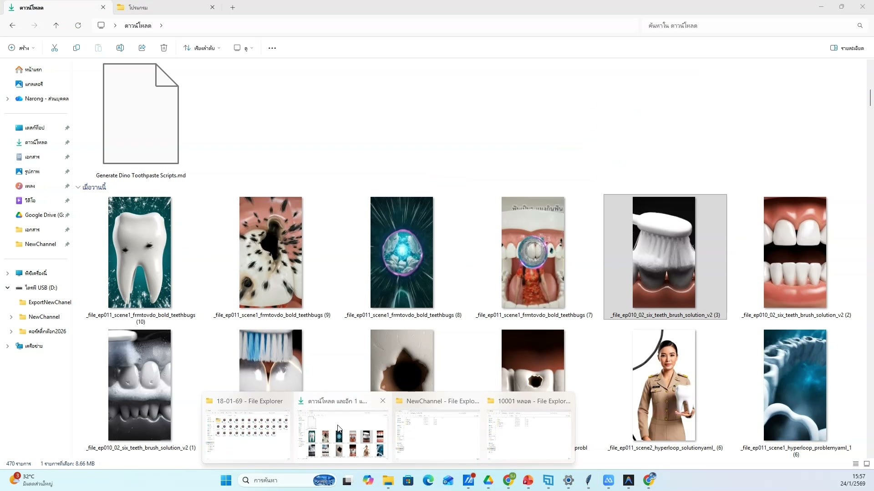The image size is (874, 491).
Task: Click the Delete trash icon in toolbar
Action: (164, 48)
